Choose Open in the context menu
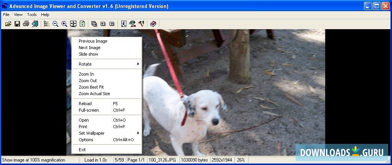The height and width of the screenshot is (165, 392). pyautogui.click(x=107, y=120)
